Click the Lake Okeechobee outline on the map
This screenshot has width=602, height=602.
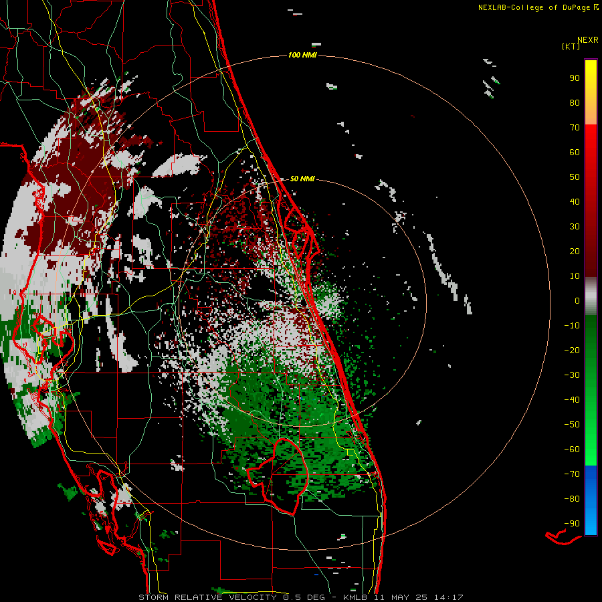(278, 476)
